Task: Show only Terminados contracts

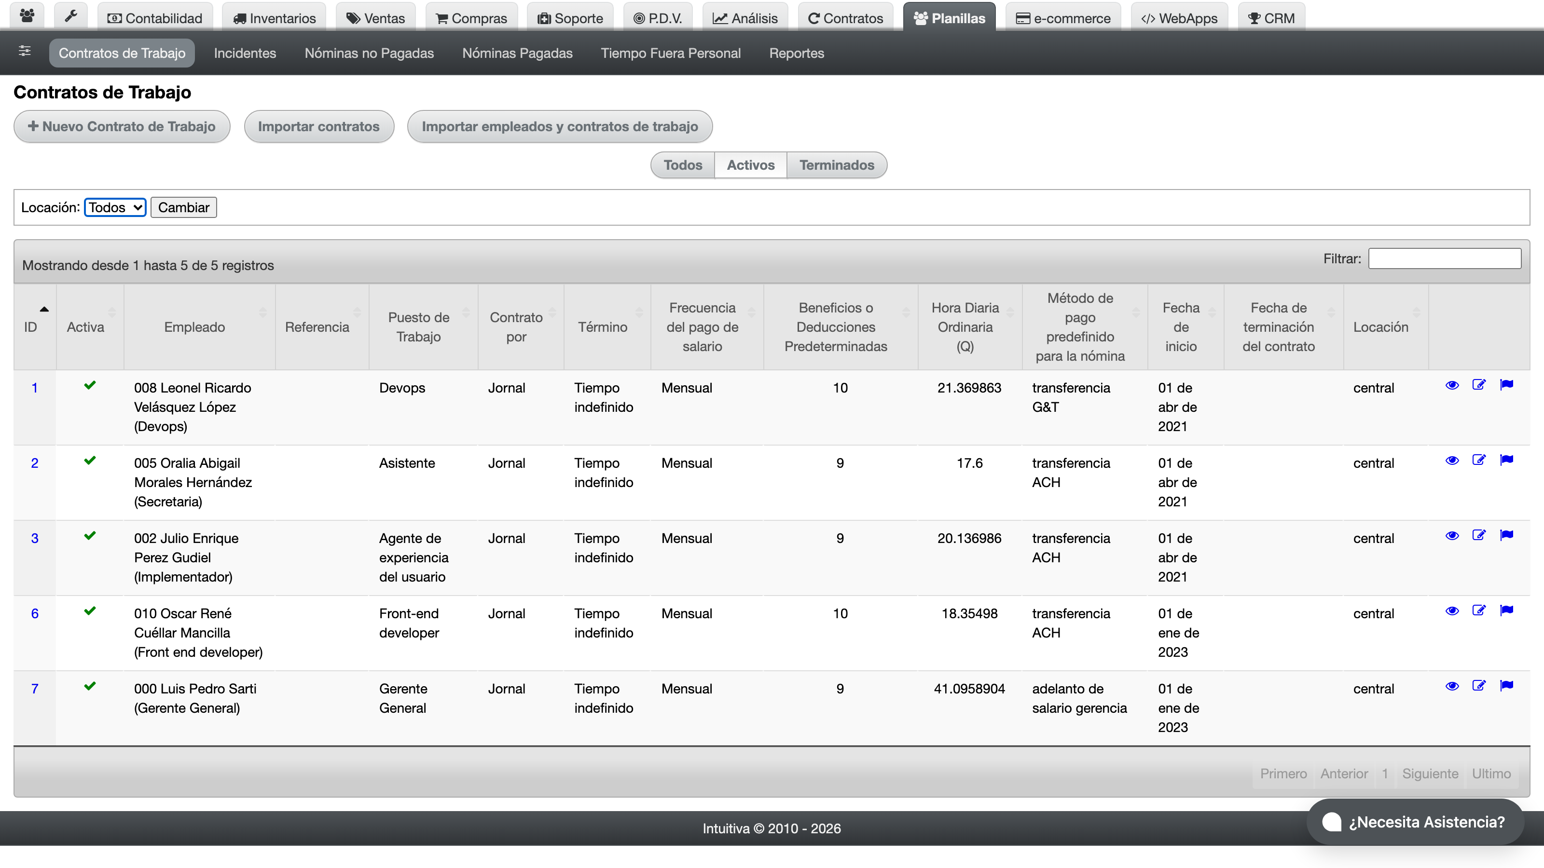Action: coord(837,165)
